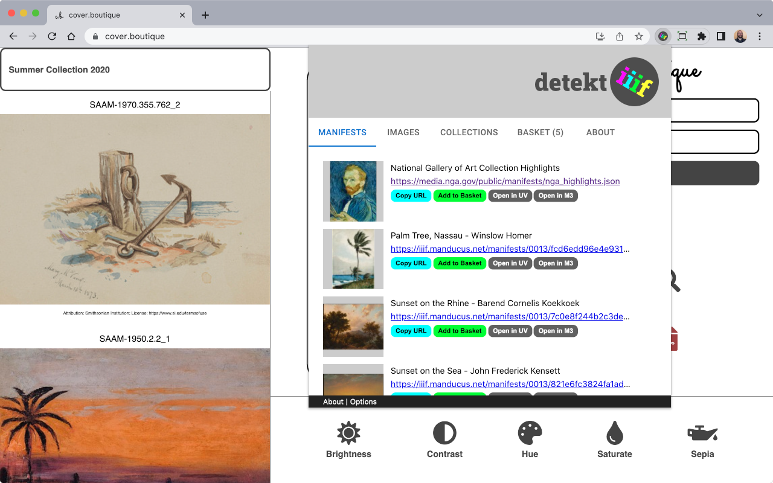This screenshot has width=773, height=483.
Task: Open the detektIIIF extension icon in the toolbar
Action: click(x=662, y=36)
